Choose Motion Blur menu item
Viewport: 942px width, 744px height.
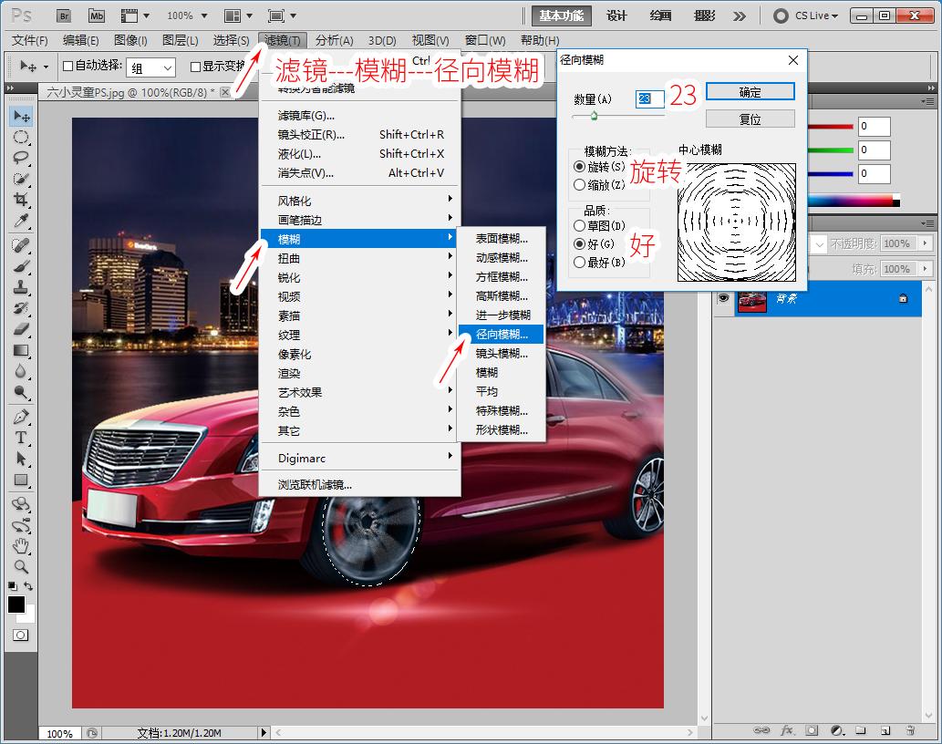(501, 257)
